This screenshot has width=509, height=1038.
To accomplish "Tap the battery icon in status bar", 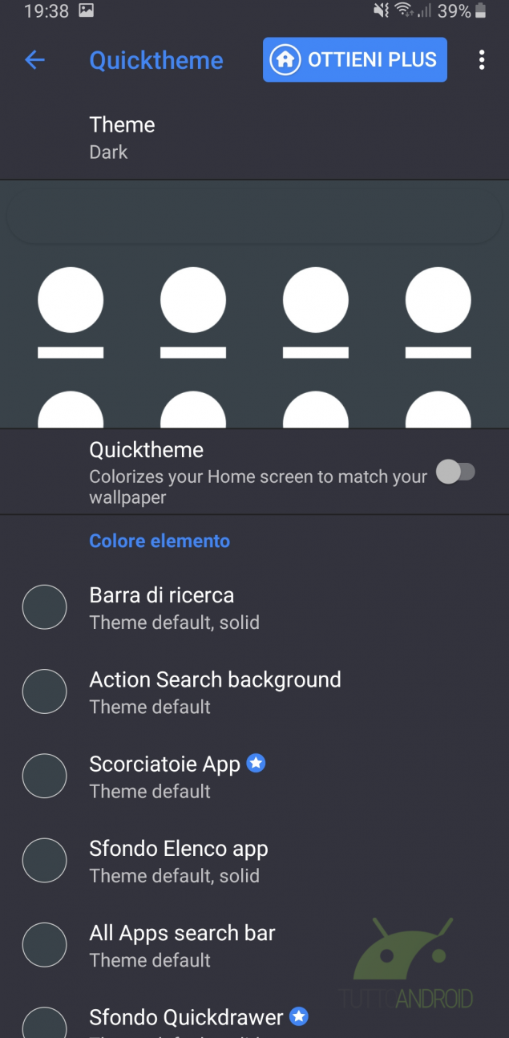I will [481, 11].
